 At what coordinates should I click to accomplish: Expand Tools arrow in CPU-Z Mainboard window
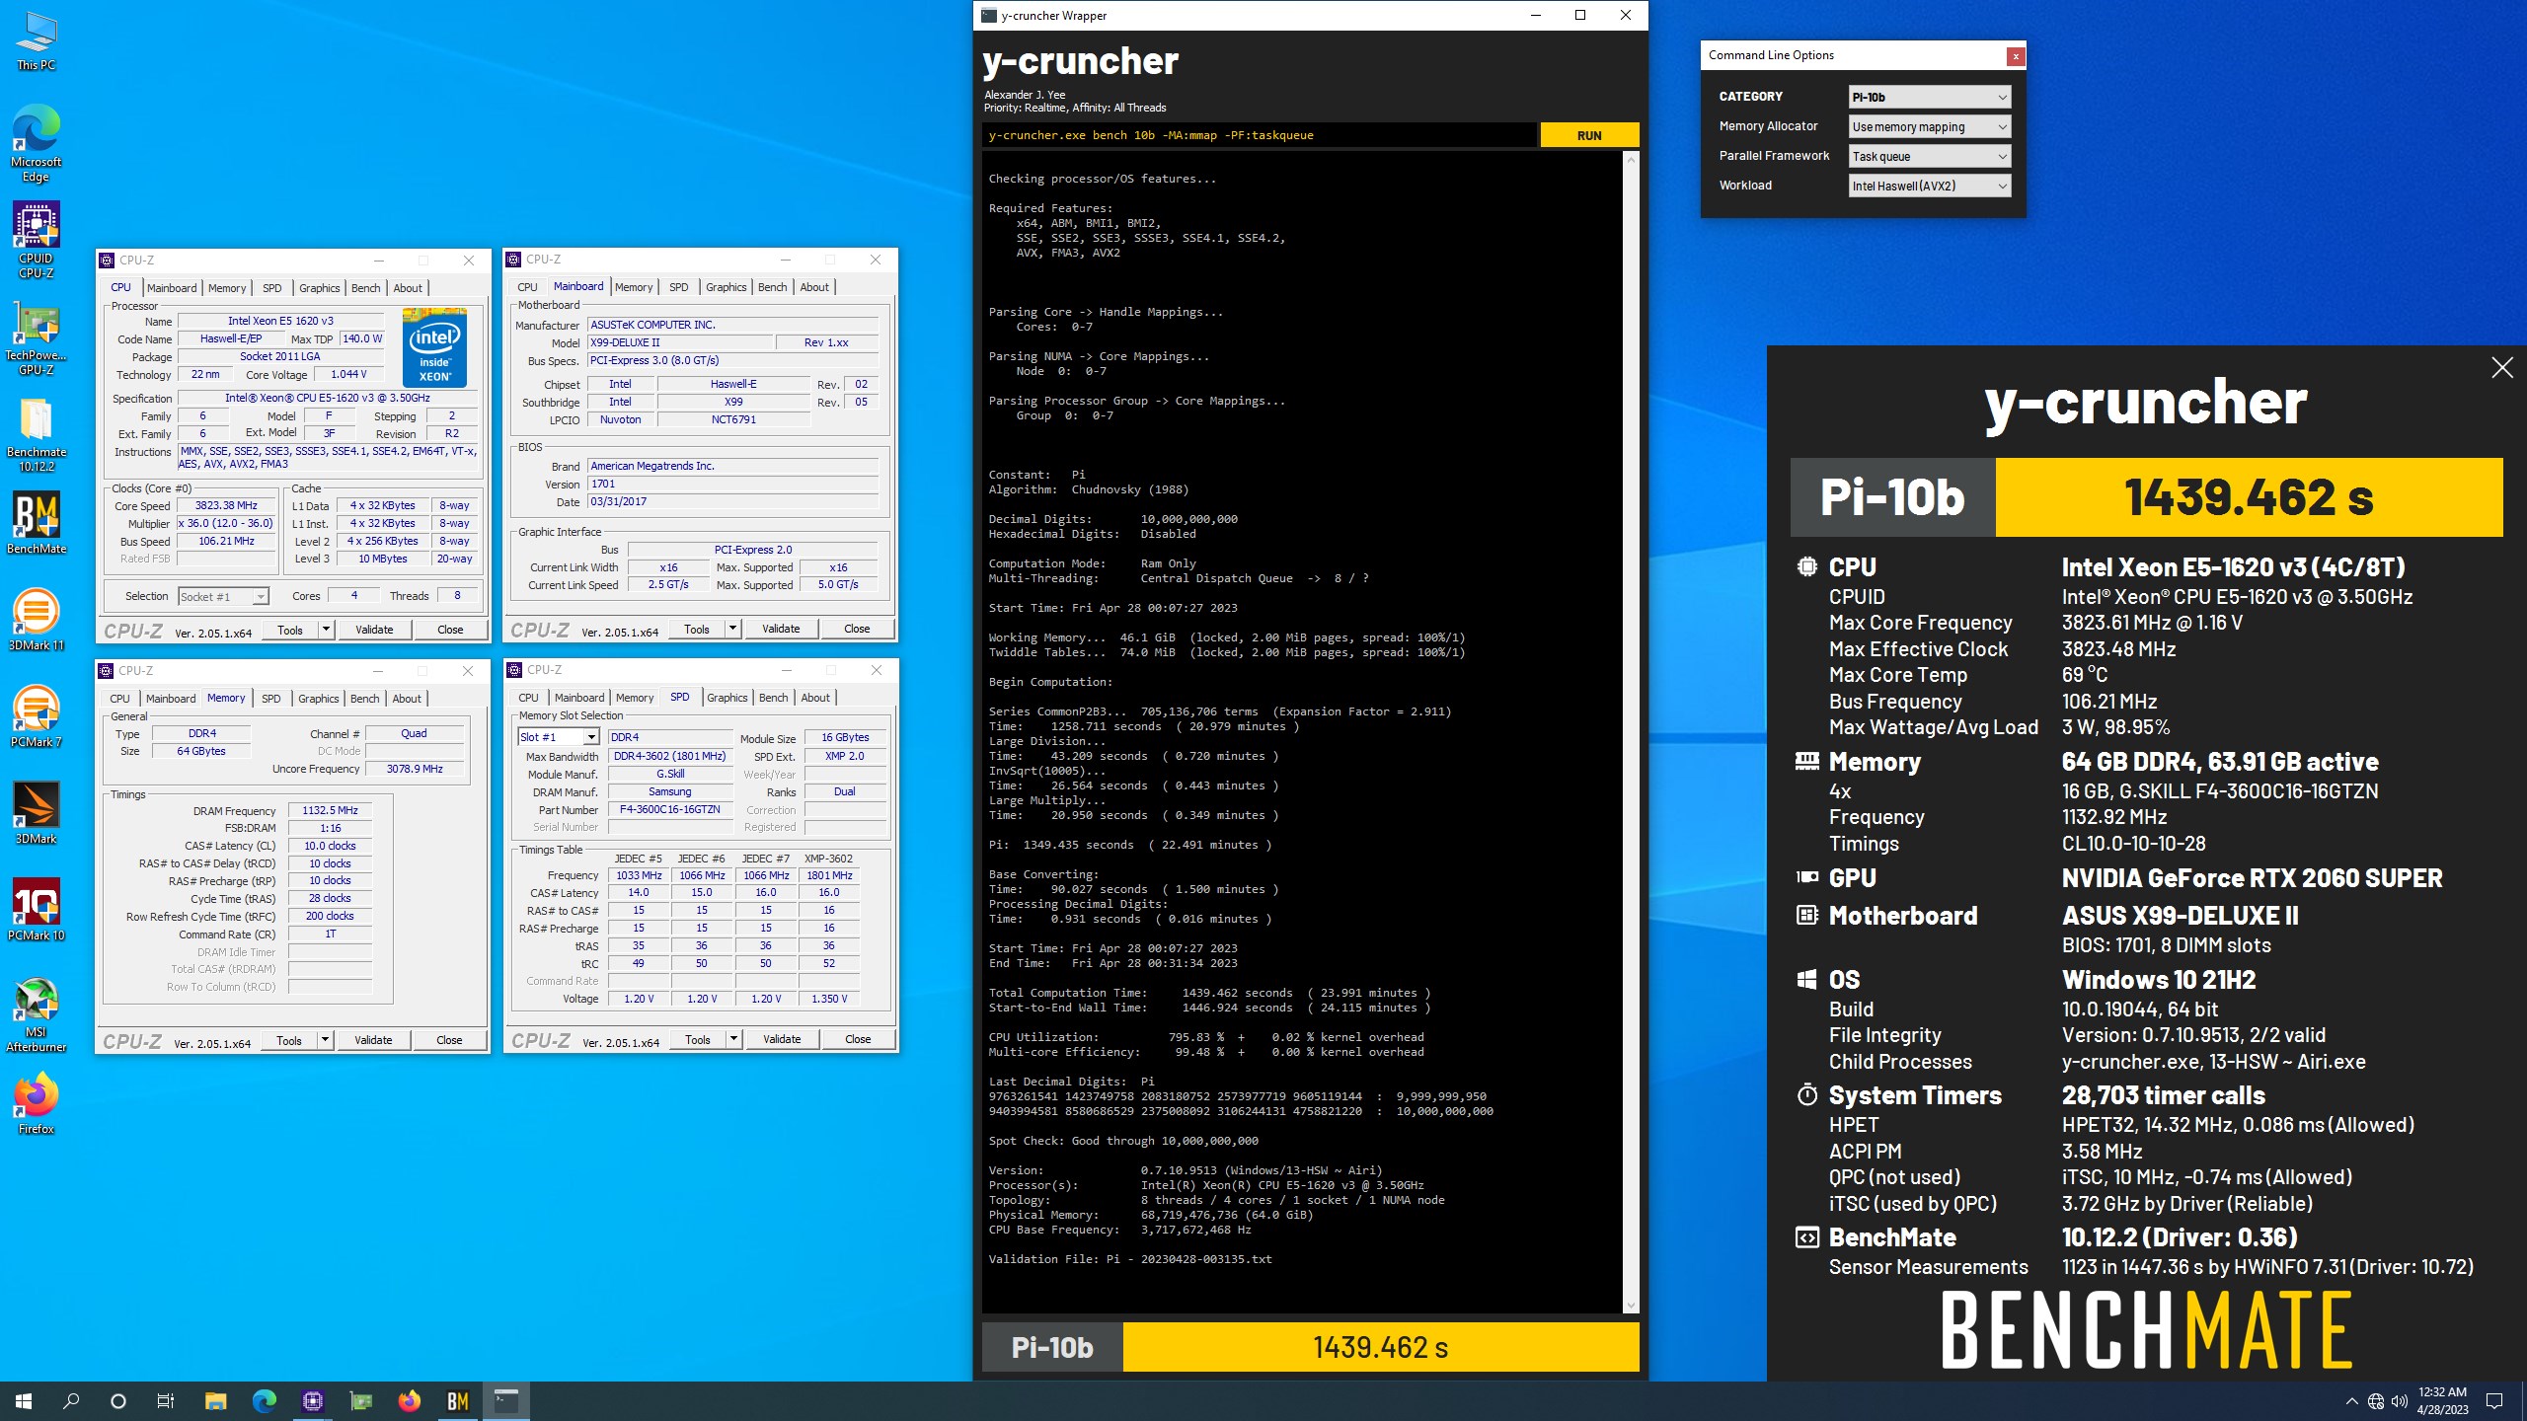(732, 629)
